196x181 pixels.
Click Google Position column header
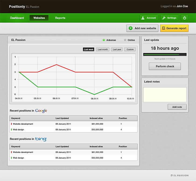click(x=123, y=118)
